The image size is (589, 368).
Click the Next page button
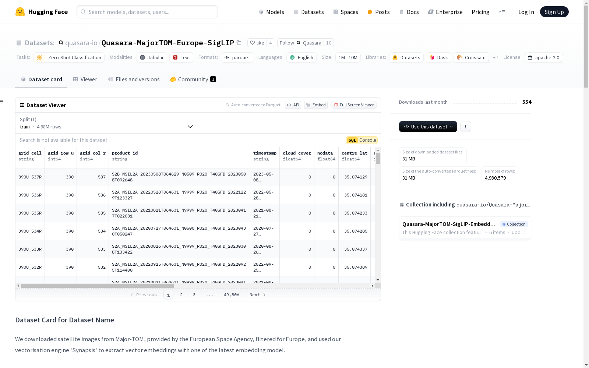click(x=257, y=295)
